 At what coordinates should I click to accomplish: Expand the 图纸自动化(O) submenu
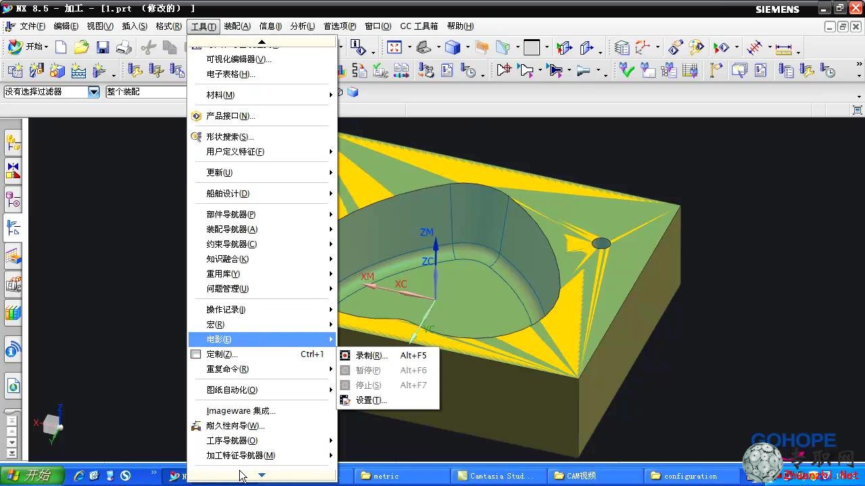(262, 390)
